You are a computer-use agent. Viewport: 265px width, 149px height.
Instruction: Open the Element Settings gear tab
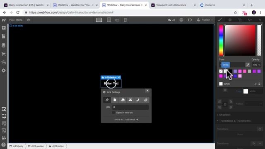coord(230,20)
